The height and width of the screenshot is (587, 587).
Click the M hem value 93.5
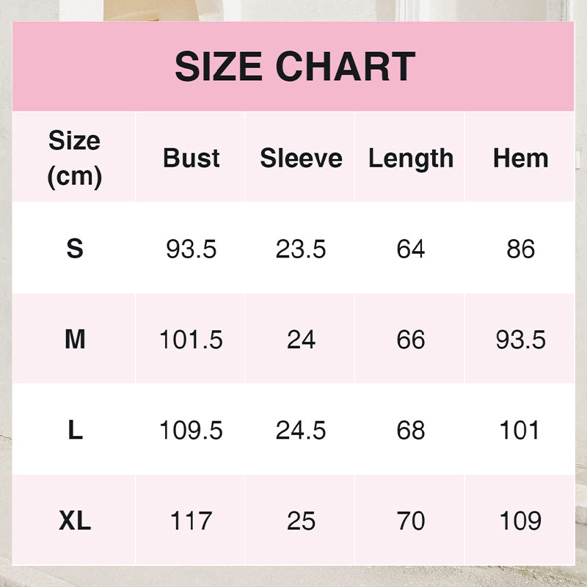coord(520,340)
